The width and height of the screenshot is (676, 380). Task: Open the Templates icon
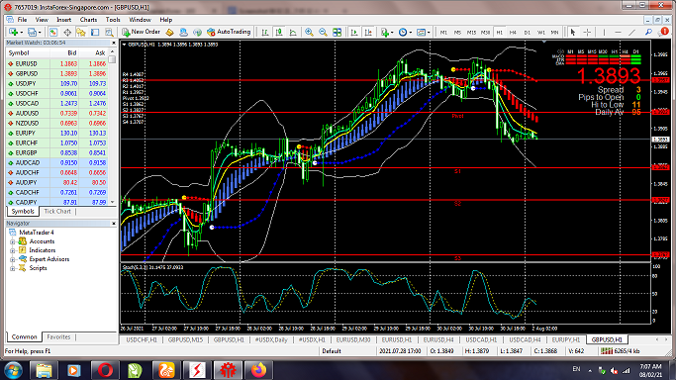tap(422, 32)
